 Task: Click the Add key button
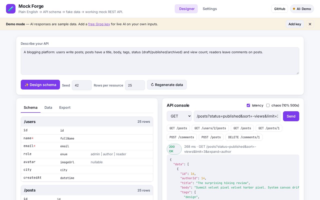point(295,24)
